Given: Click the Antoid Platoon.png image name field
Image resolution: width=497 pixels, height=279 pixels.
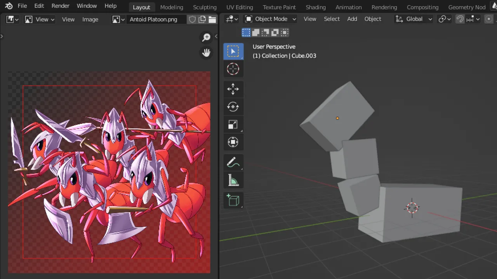Looking at the screenshot, I should [x=156, y=19].
